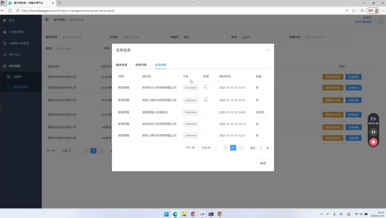This screenshot has height=218, width=386.
Task: Pause the screen recording
Action: 373,132
